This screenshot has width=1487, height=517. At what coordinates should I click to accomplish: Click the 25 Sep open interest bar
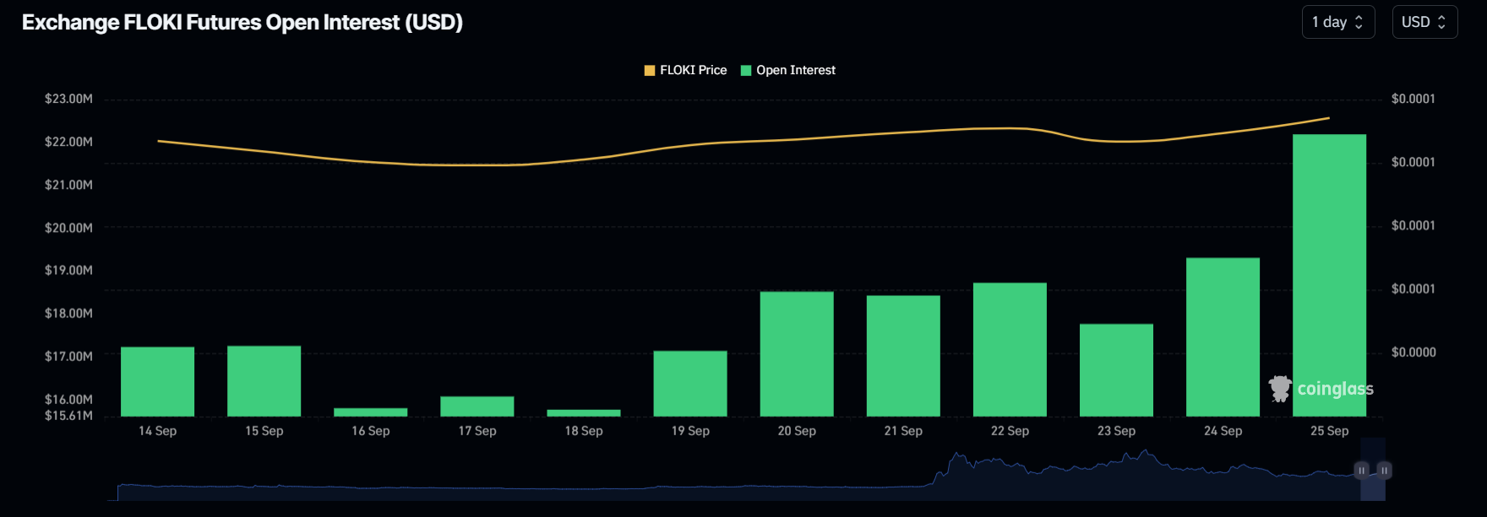[x=1328, y=276]
